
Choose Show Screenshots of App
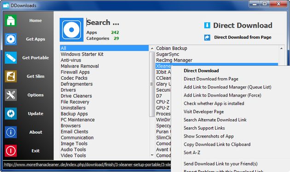pos(209,136)
